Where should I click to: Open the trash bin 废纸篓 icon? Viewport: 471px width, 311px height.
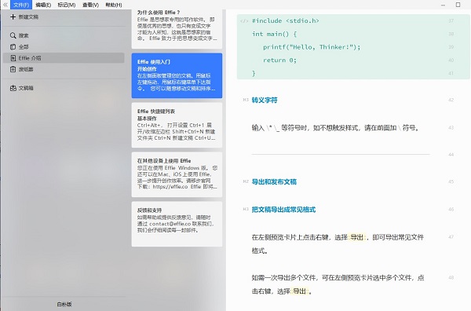(x=13, y=69)
